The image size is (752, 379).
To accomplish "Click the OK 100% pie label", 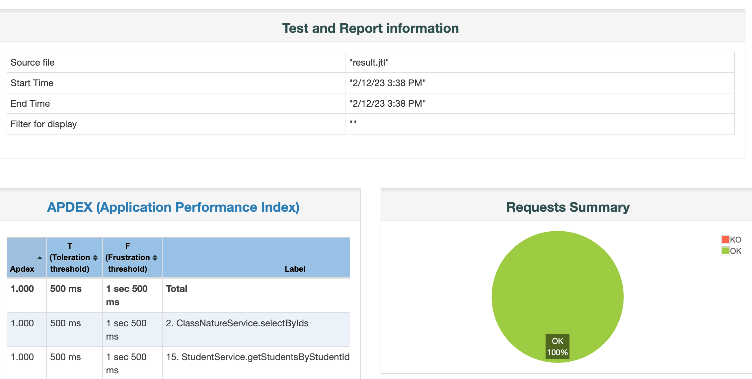I will (x=558, y=347).
